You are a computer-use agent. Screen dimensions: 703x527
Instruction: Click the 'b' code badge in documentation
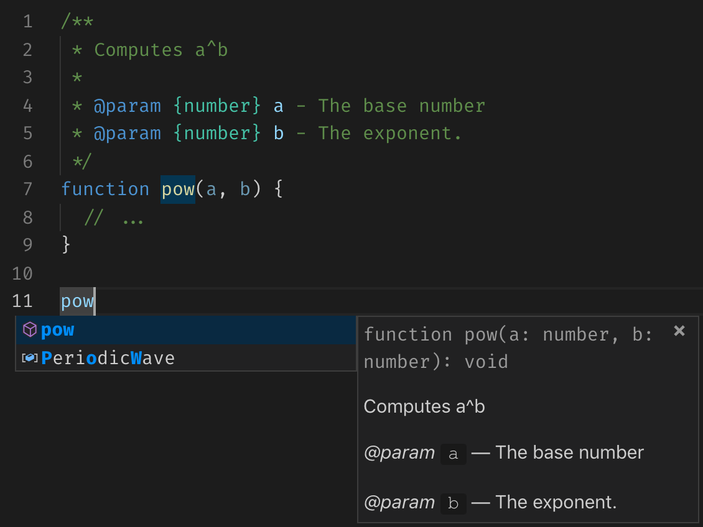pos(453,503)
